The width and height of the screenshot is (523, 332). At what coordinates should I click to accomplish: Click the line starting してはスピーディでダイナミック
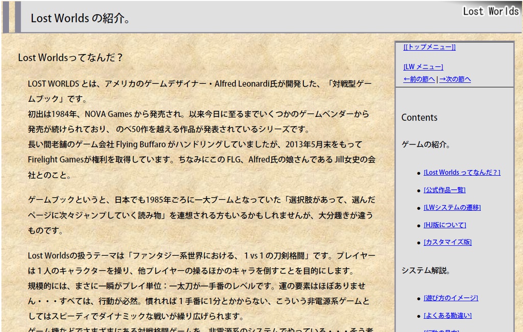click(x=136, y=316)
